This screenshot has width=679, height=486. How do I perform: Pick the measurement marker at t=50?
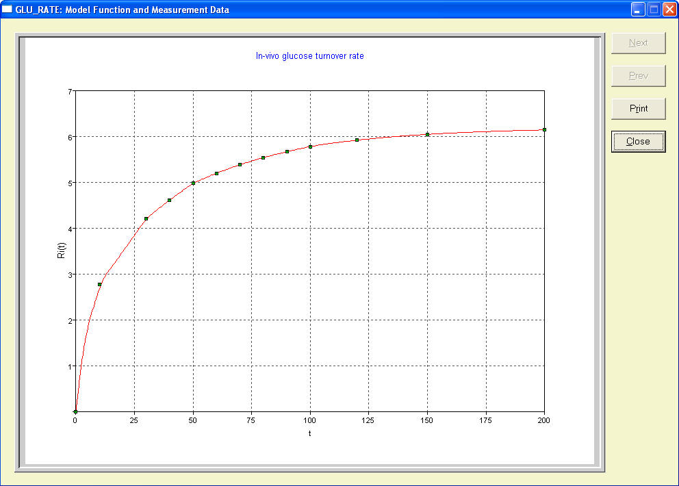tap(194, 183)
